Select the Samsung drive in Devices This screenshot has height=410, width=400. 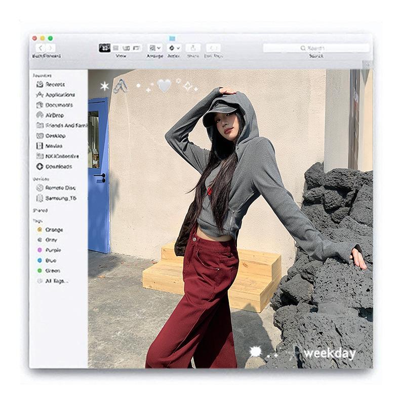56,198
